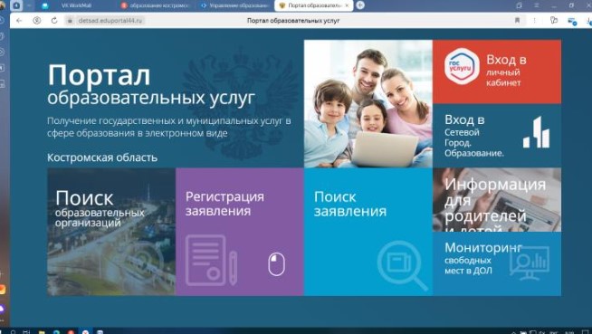592x334 pixels.
Task: Open the purple Регистрация заявления tile
Action: [240, 232]
